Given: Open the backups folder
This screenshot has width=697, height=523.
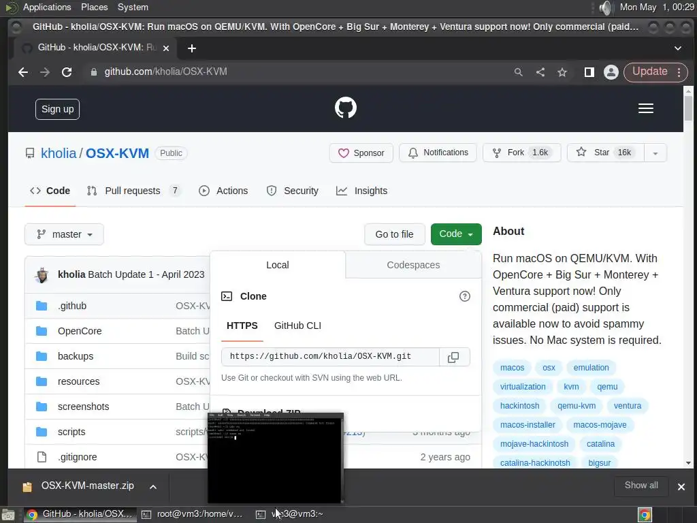Looking at the screenshot, I should [x=76, y=356].
